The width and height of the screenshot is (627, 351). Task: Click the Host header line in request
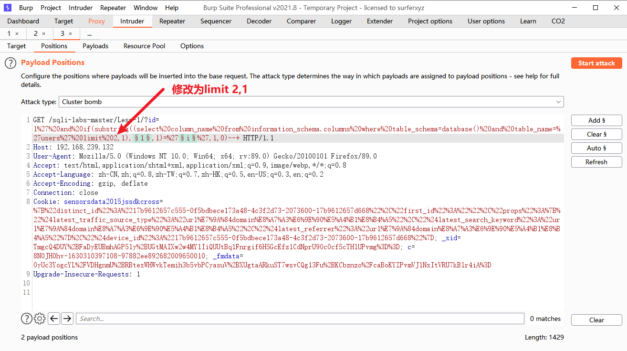pos(73,147)
